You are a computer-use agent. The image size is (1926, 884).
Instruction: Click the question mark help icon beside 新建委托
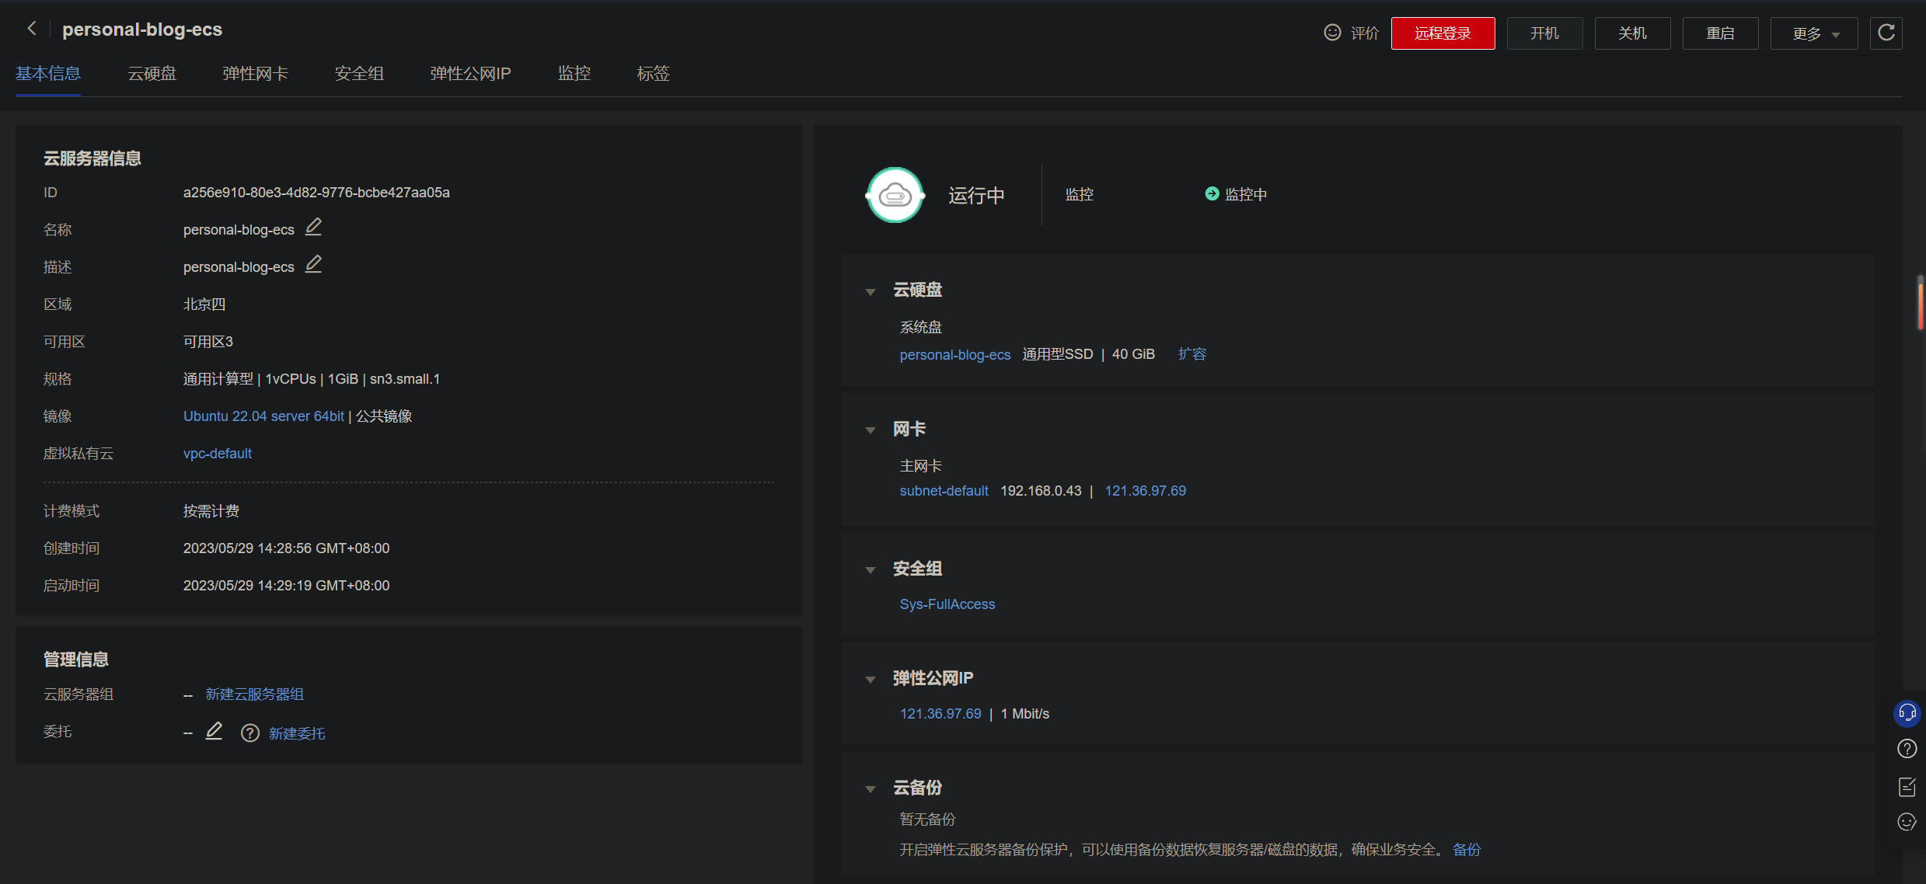249,733
